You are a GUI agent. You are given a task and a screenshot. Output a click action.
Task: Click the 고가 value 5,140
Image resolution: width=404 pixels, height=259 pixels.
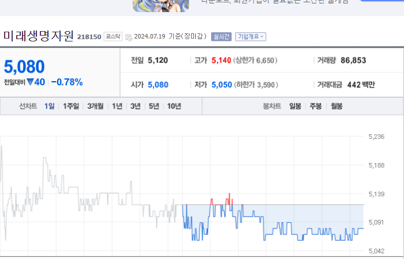(x=221, y=60)
